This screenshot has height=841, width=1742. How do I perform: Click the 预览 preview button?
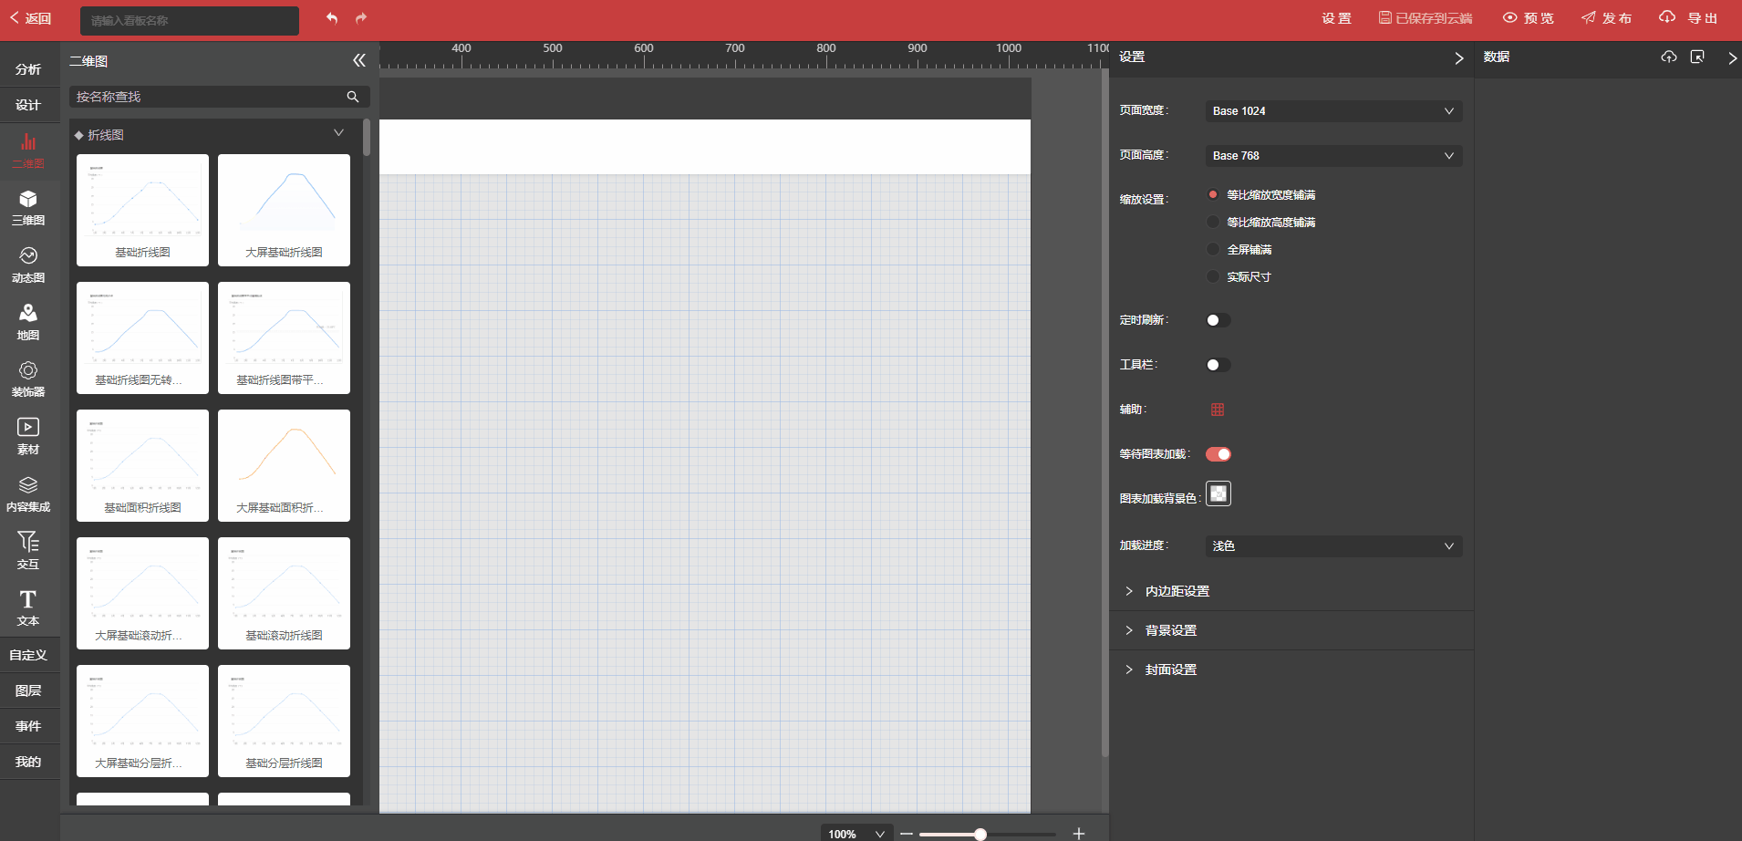1529,18
